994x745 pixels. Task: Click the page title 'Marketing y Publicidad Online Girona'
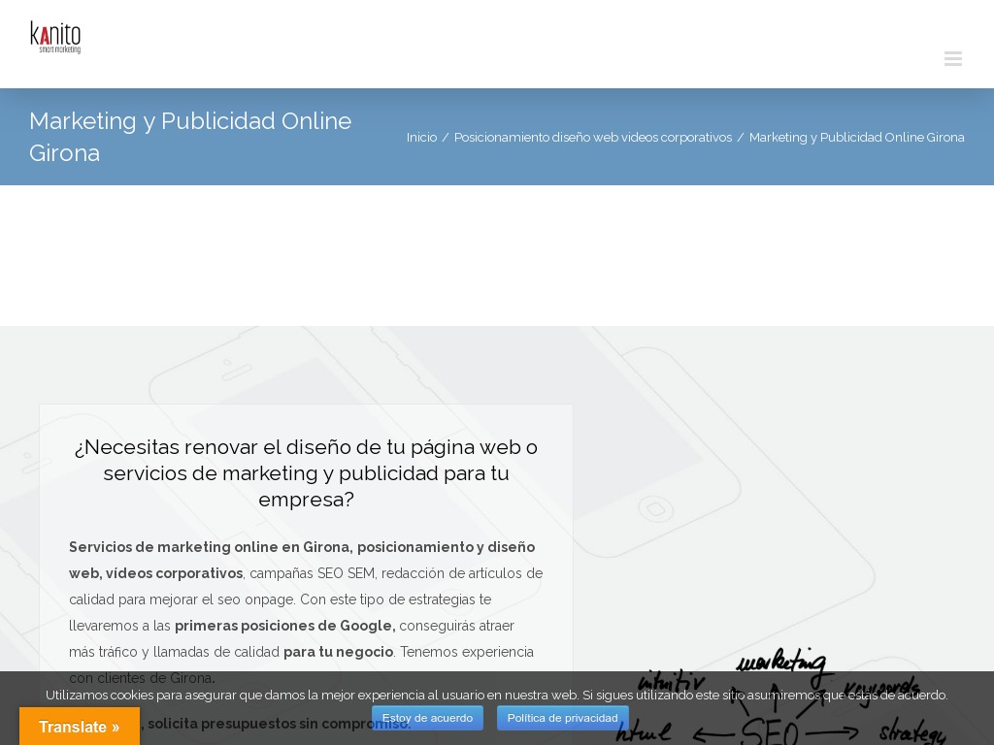pyautogui.click(x=190, y=137)
